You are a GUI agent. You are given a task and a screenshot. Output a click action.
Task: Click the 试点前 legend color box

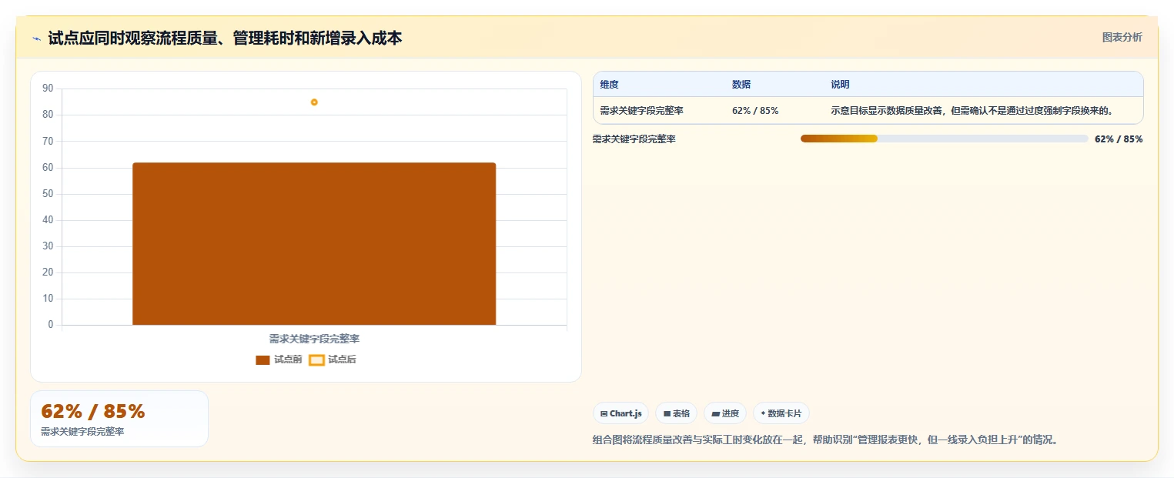[263, 359]
